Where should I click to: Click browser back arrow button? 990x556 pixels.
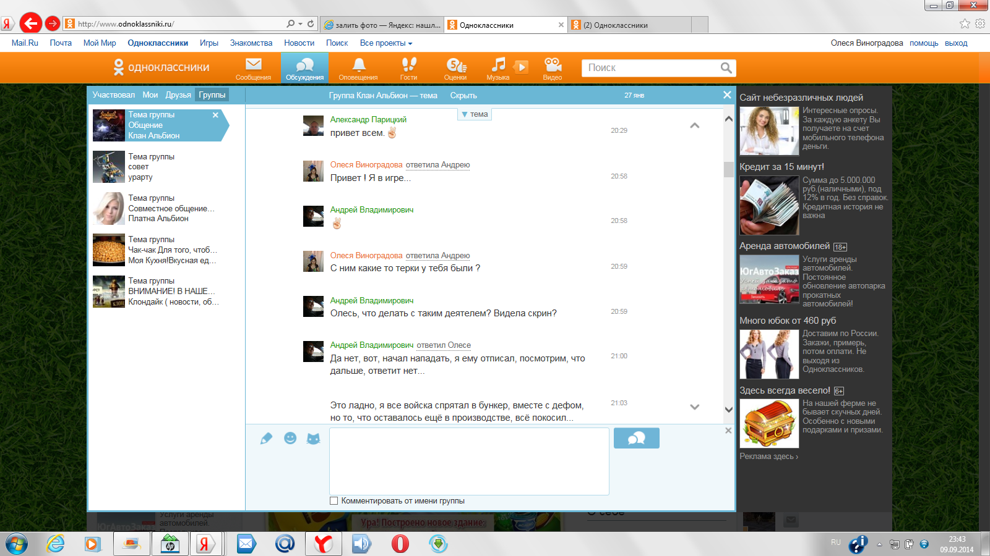pyautogui.click(x=31, y=23)
